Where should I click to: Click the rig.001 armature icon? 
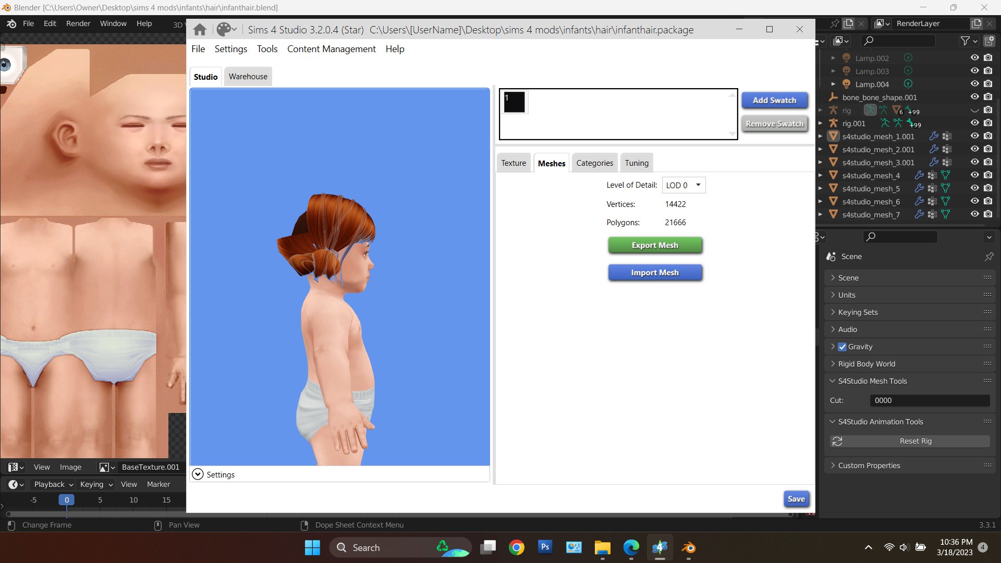pos(833,123)
